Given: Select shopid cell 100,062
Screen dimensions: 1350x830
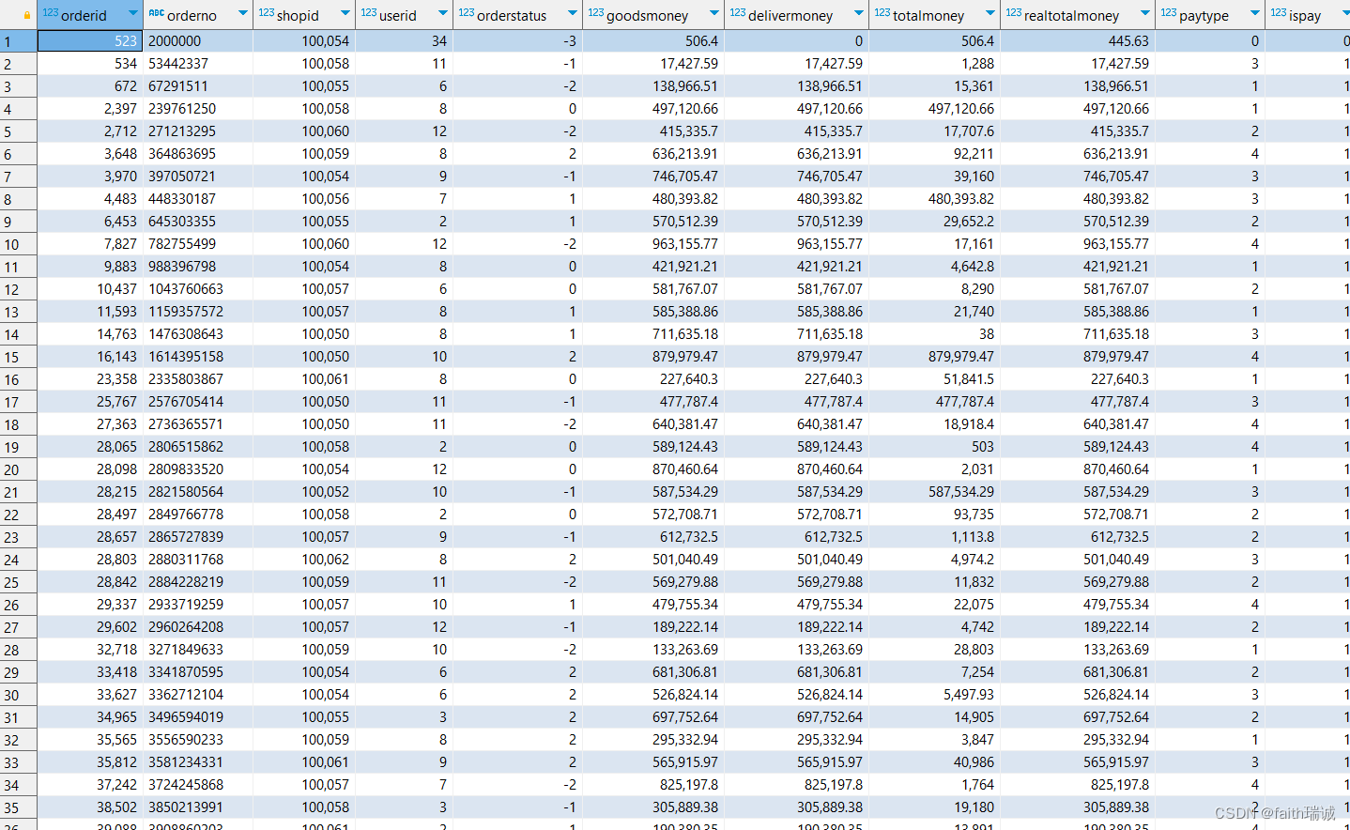Looking at the screenshot, I should 304,560.
